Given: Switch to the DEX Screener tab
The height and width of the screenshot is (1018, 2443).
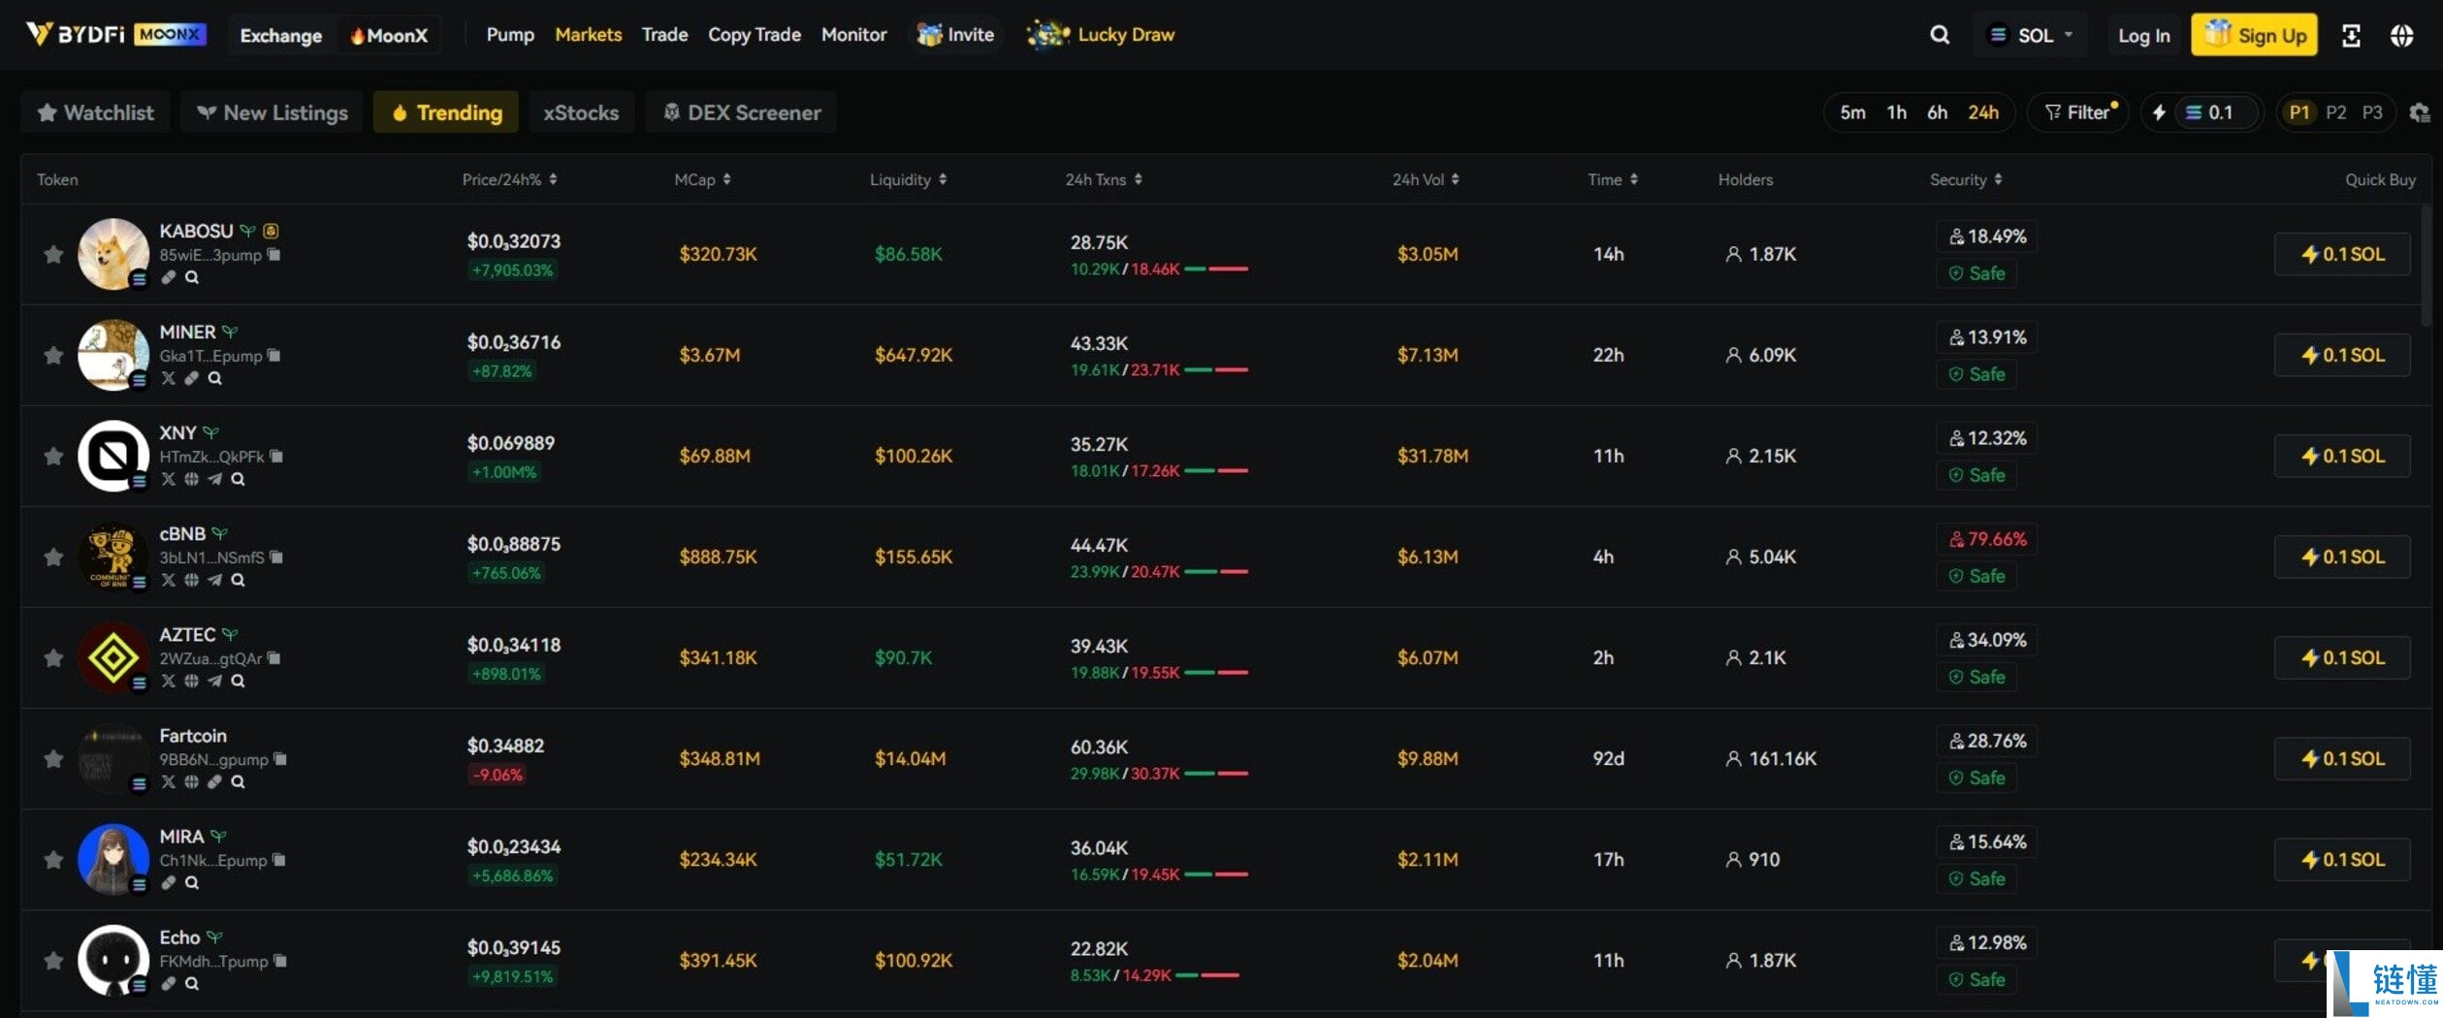Looking at the screenshot, I should coord(741,112).
